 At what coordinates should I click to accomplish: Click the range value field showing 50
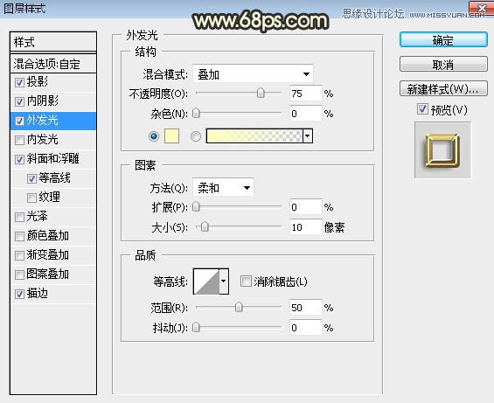pos(306,307)
